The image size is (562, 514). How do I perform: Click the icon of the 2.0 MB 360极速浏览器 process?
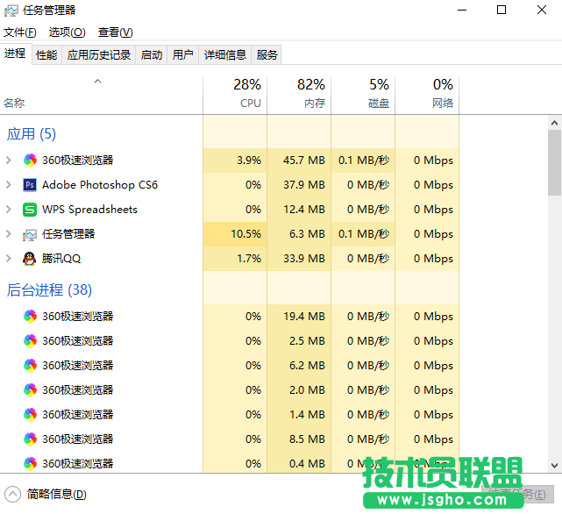point(30,390)
